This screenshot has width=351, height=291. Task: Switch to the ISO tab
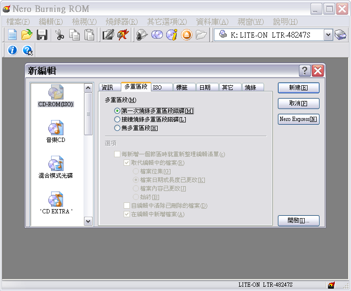tap(162, 87)
